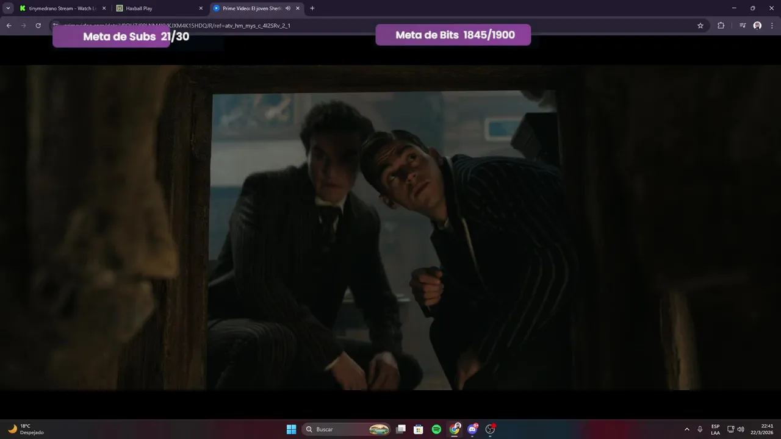Open the tab search dropdown arrow
The width and height of the screenshot is (781, 439).
point(8,9)
